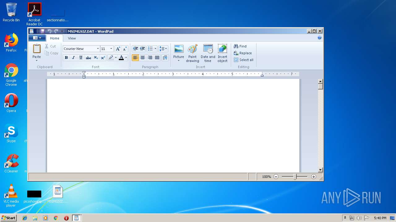Apply the font text color

[121, 58]
